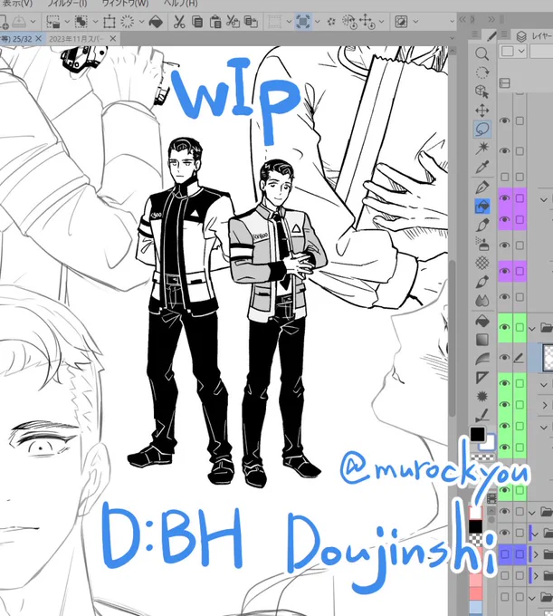Close the 2023年11月スパー tab
Screen dimensions: 553x616
pos(113,38)
